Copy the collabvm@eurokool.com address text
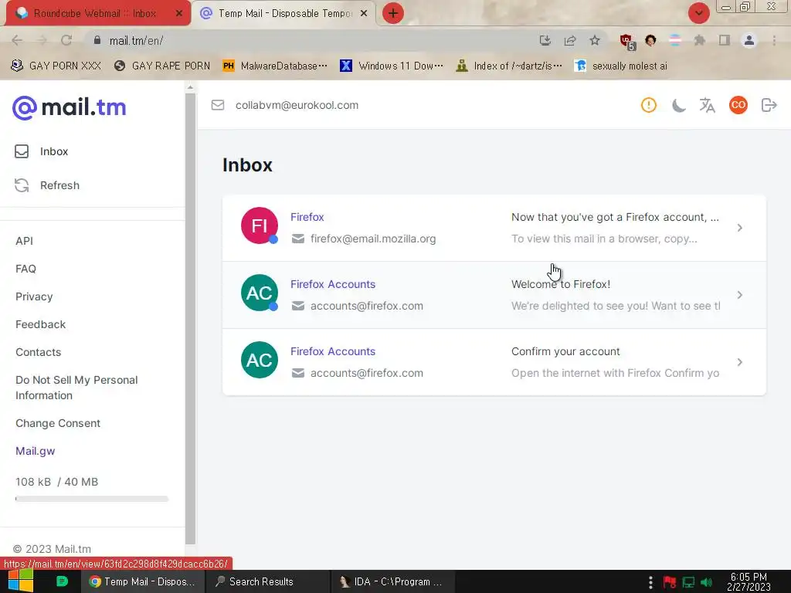 point(297,105)
